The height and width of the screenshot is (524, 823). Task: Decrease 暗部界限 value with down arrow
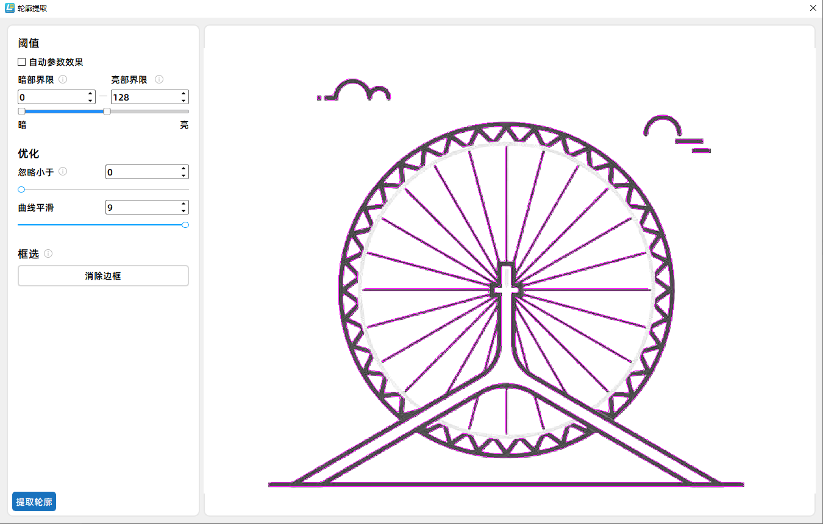point(90,101)
